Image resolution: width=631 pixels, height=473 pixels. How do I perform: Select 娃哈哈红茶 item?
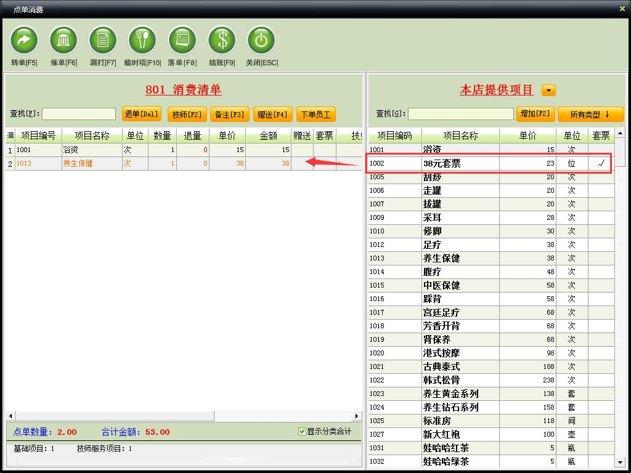491,448
